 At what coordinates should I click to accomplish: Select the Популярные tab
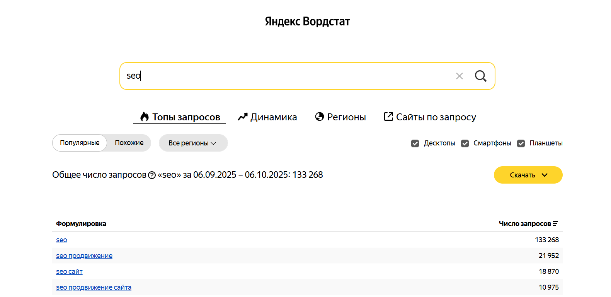(x=80, y=143)
